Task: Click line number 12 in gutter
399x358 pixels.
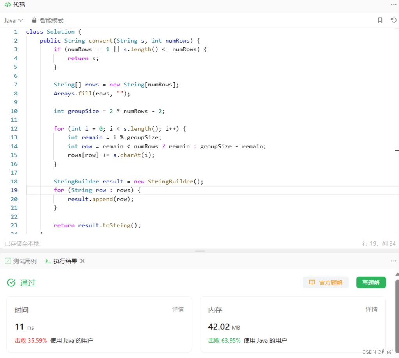Action: pos(14,128)
